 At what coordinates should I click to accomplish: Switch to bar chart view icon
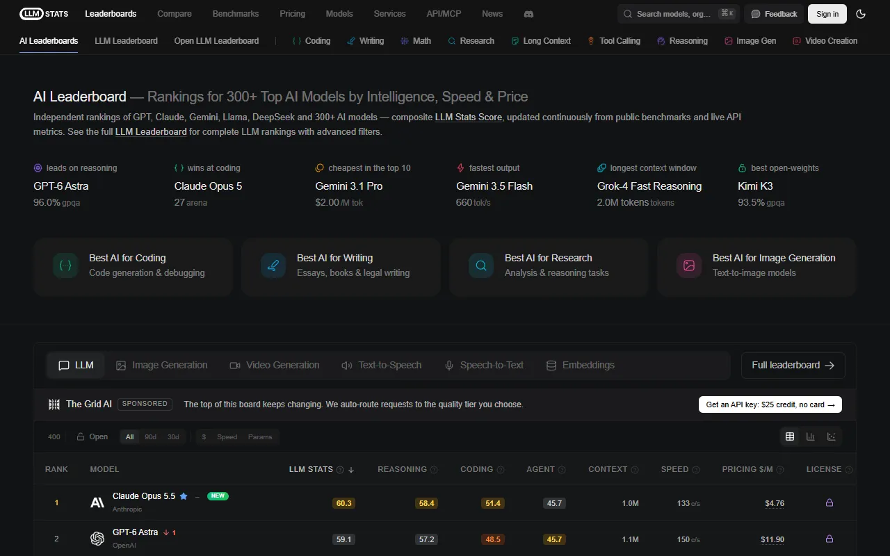pyautogui.click(x=811, y=436)
